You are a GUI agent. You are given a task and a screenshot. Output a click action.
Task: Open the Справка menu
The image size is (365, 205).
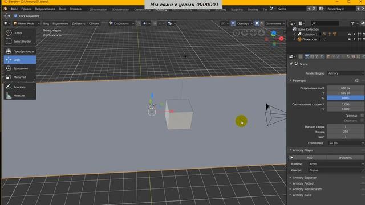tap(75, 9)
